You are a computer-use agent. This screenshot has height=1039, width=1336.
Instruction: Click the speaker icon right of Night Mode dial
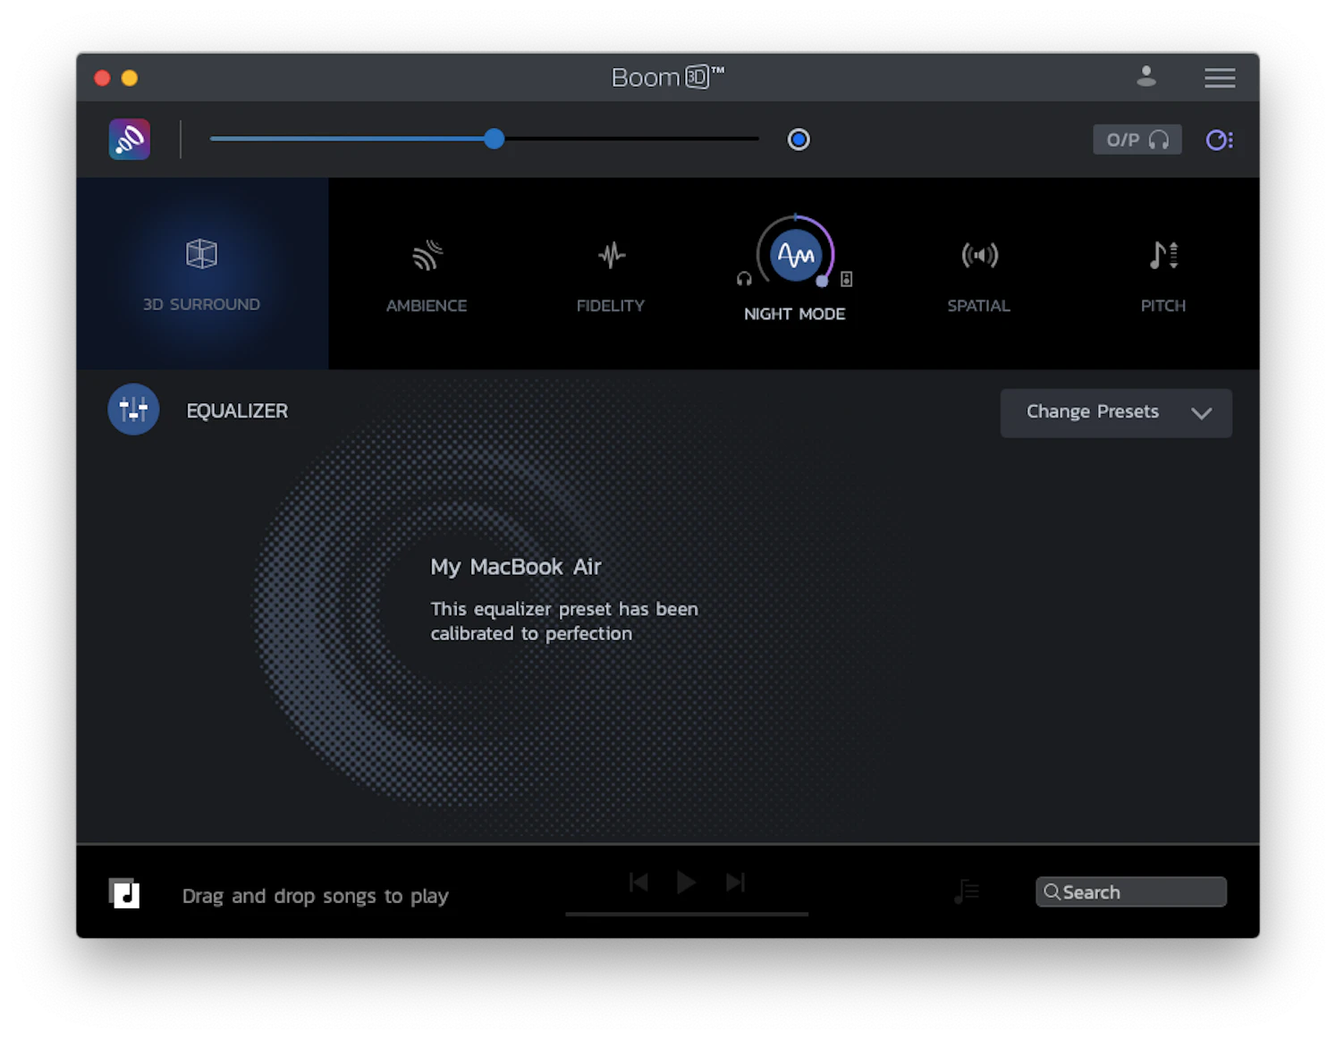pyautogui.click(x=846, y=279)
